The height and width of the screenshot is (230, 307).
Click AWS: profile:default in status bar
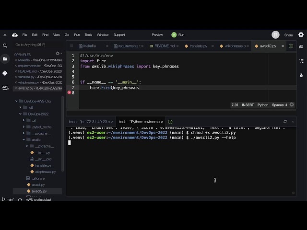pyautogui.click(x=38, y=200)
